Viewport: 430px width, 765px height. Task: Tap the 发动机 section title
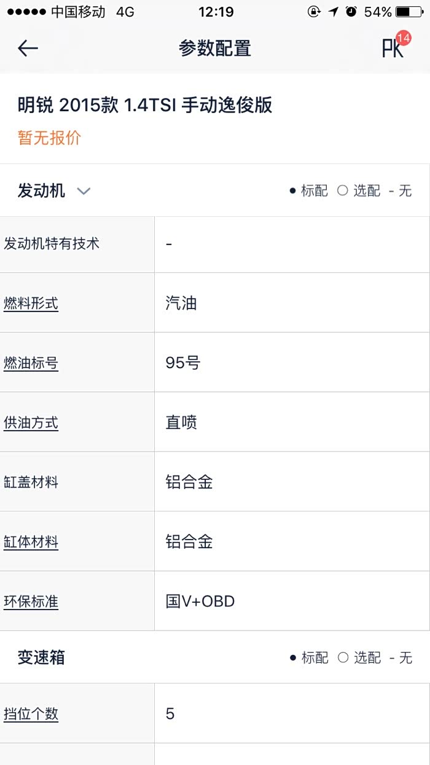click(x=41, y=190)
